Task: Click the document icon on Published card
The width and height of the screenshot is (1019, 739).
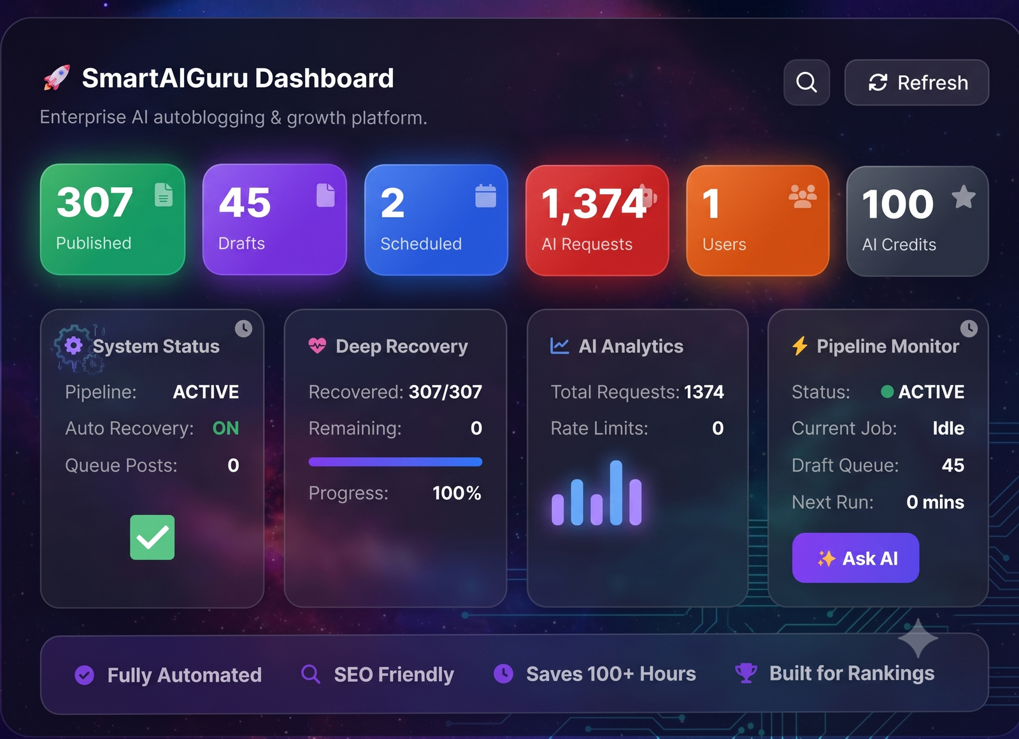Action: click(x=164, y=195)
